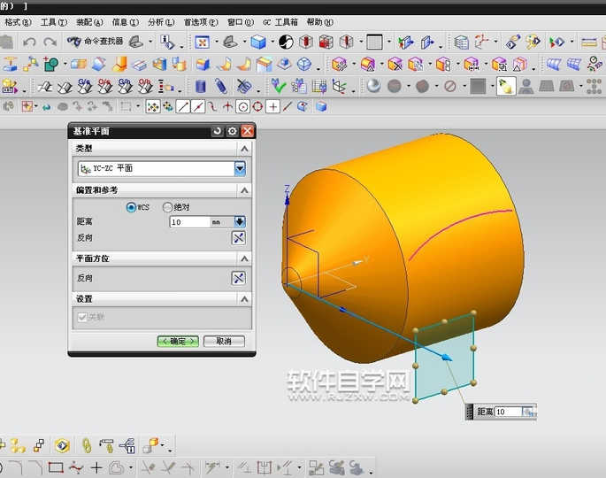The height and width of the screenshot is (478, 606).
Task: Open the YC-ZC plane type dropdown
Action: coord(240,169)
